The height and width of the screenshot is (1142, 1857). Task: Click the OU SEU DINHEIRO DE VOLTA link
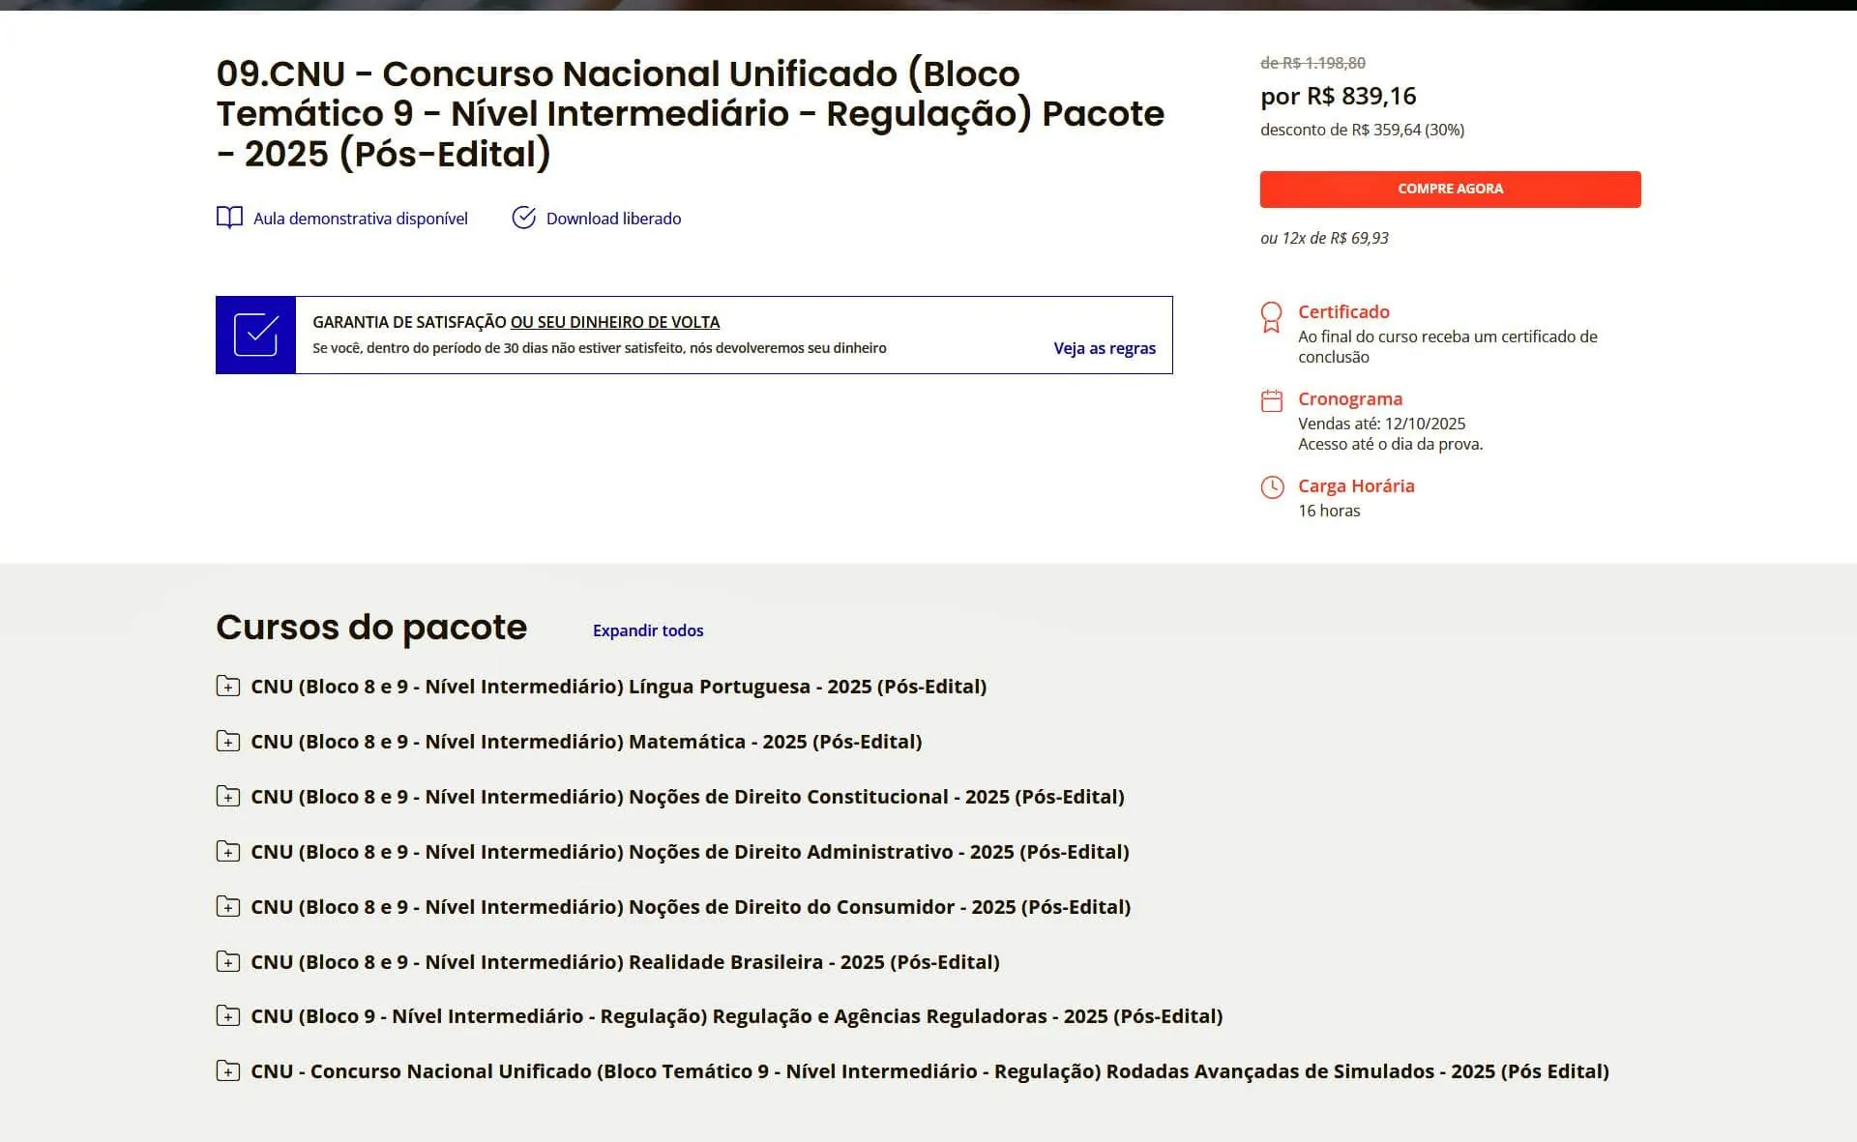tap(615, 322)
